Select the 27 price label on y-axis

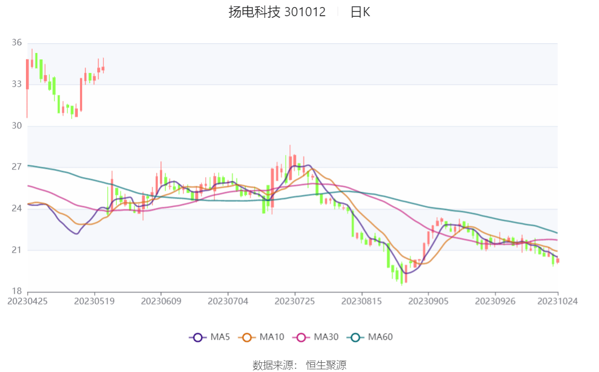(x=16, y=167)
